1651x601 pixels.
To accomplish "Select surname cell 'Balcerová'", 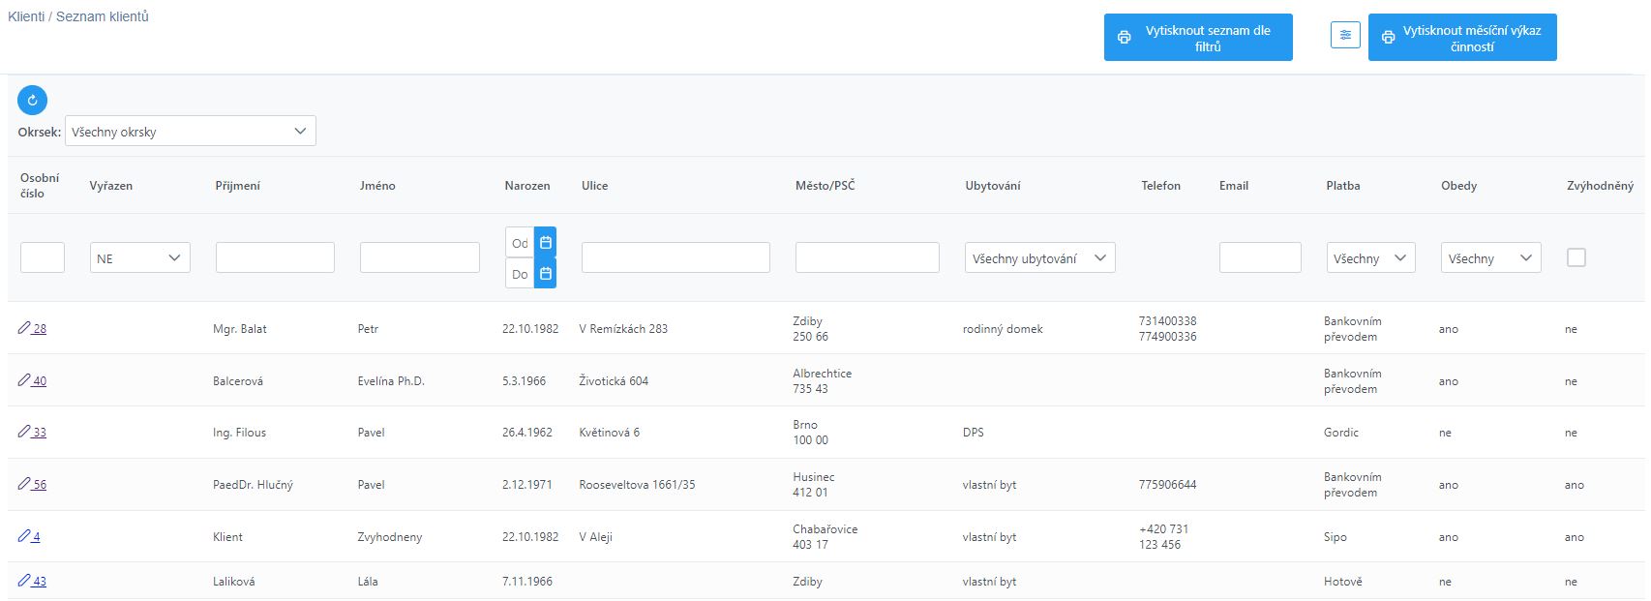I will point(238,381).
